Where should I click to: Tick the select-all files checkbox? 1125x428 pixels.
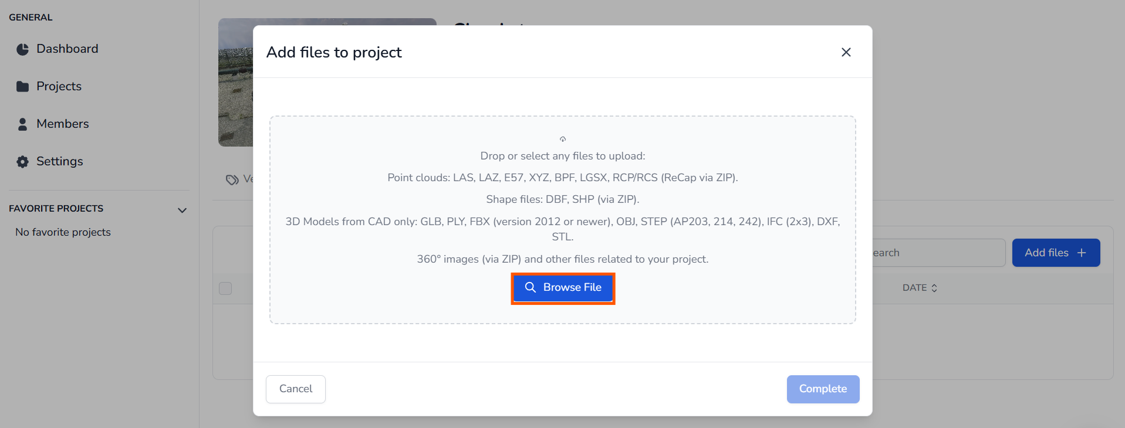pyautogui.click(x=225, y=288)
